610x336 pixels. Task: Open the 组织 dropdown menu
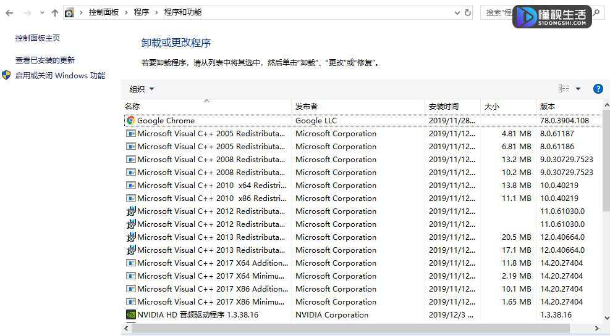(142, 89)
